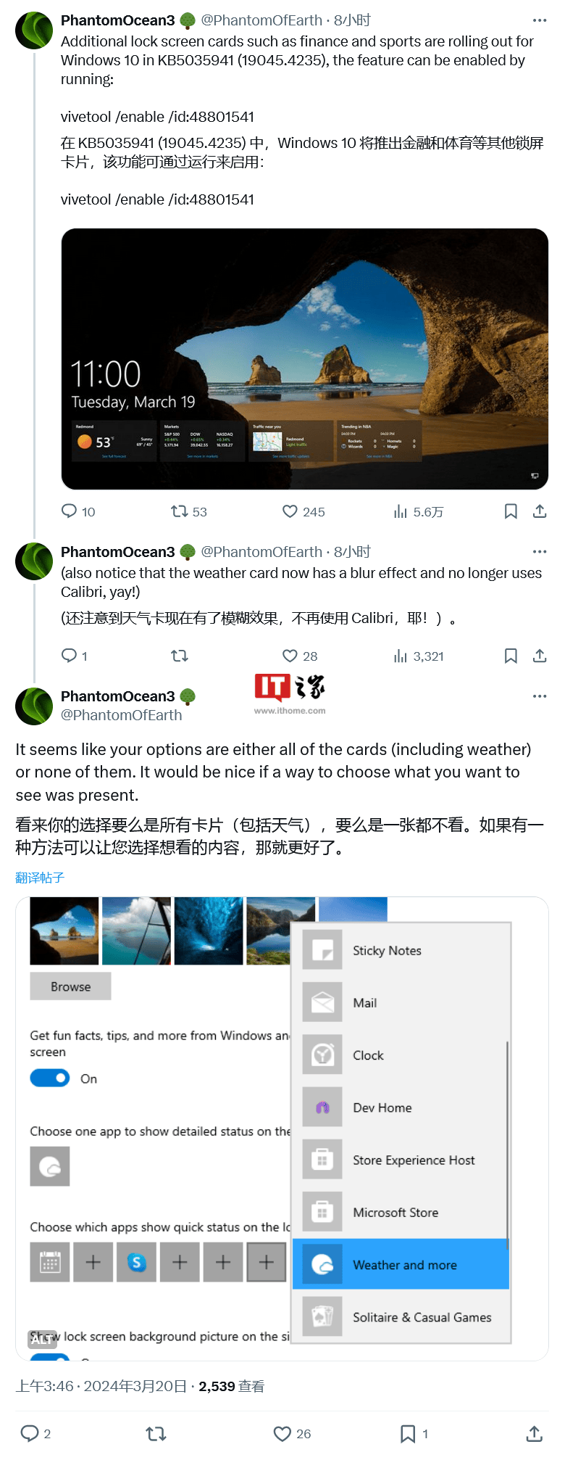Reply to main post with 2 replies
The height and width of the screenshot is (1460, 565).
coord(35,1433)
